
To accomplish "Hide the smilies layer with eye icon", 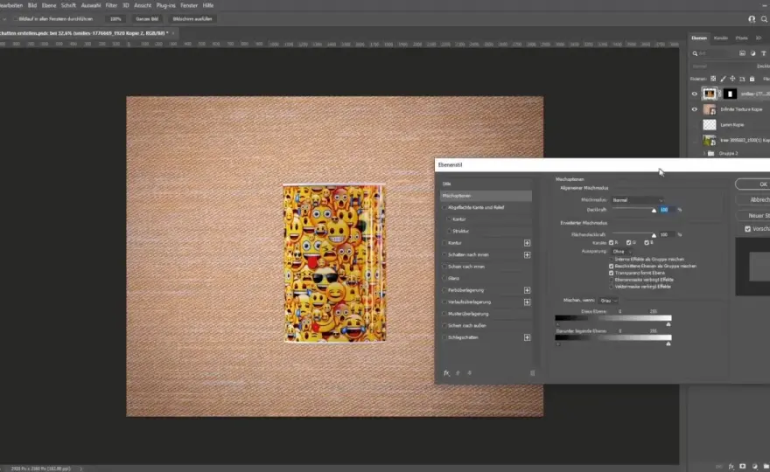I will click(695, 94).
